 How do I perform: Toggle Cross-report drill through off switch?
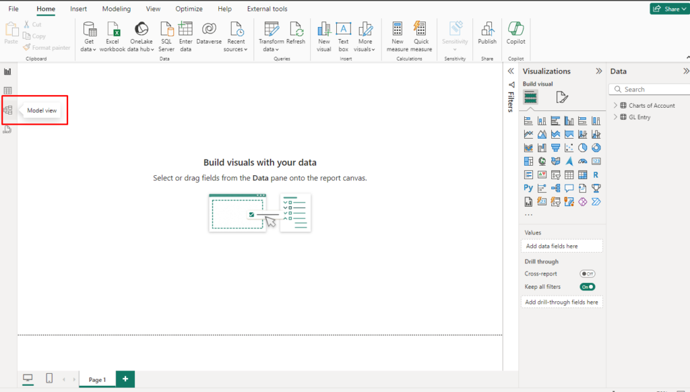pos(587,273)
